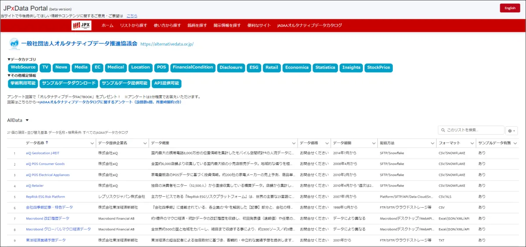Open the 銘柄を探す navigation item
Viewport: 526px width, 247px height.
tap(197, 25)
